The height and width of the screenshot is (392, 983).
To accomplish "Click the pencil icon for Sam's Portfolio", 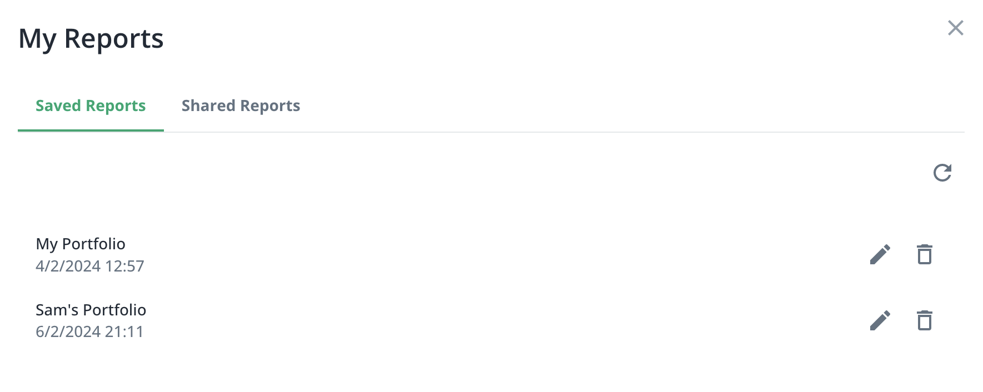I will pos(880,320).
